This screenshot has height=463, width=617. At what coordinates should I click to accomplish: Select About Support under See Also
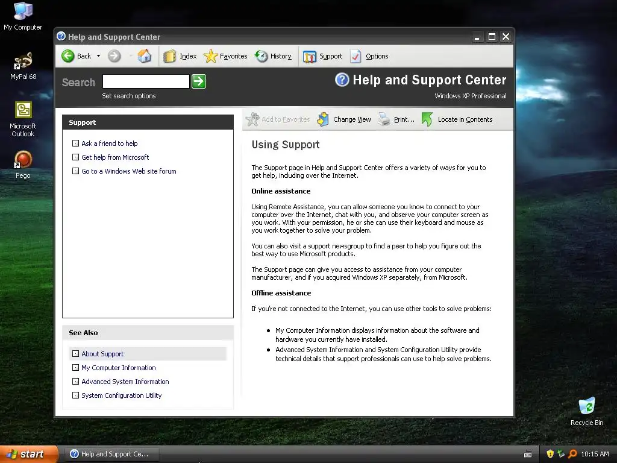(102, 354)
